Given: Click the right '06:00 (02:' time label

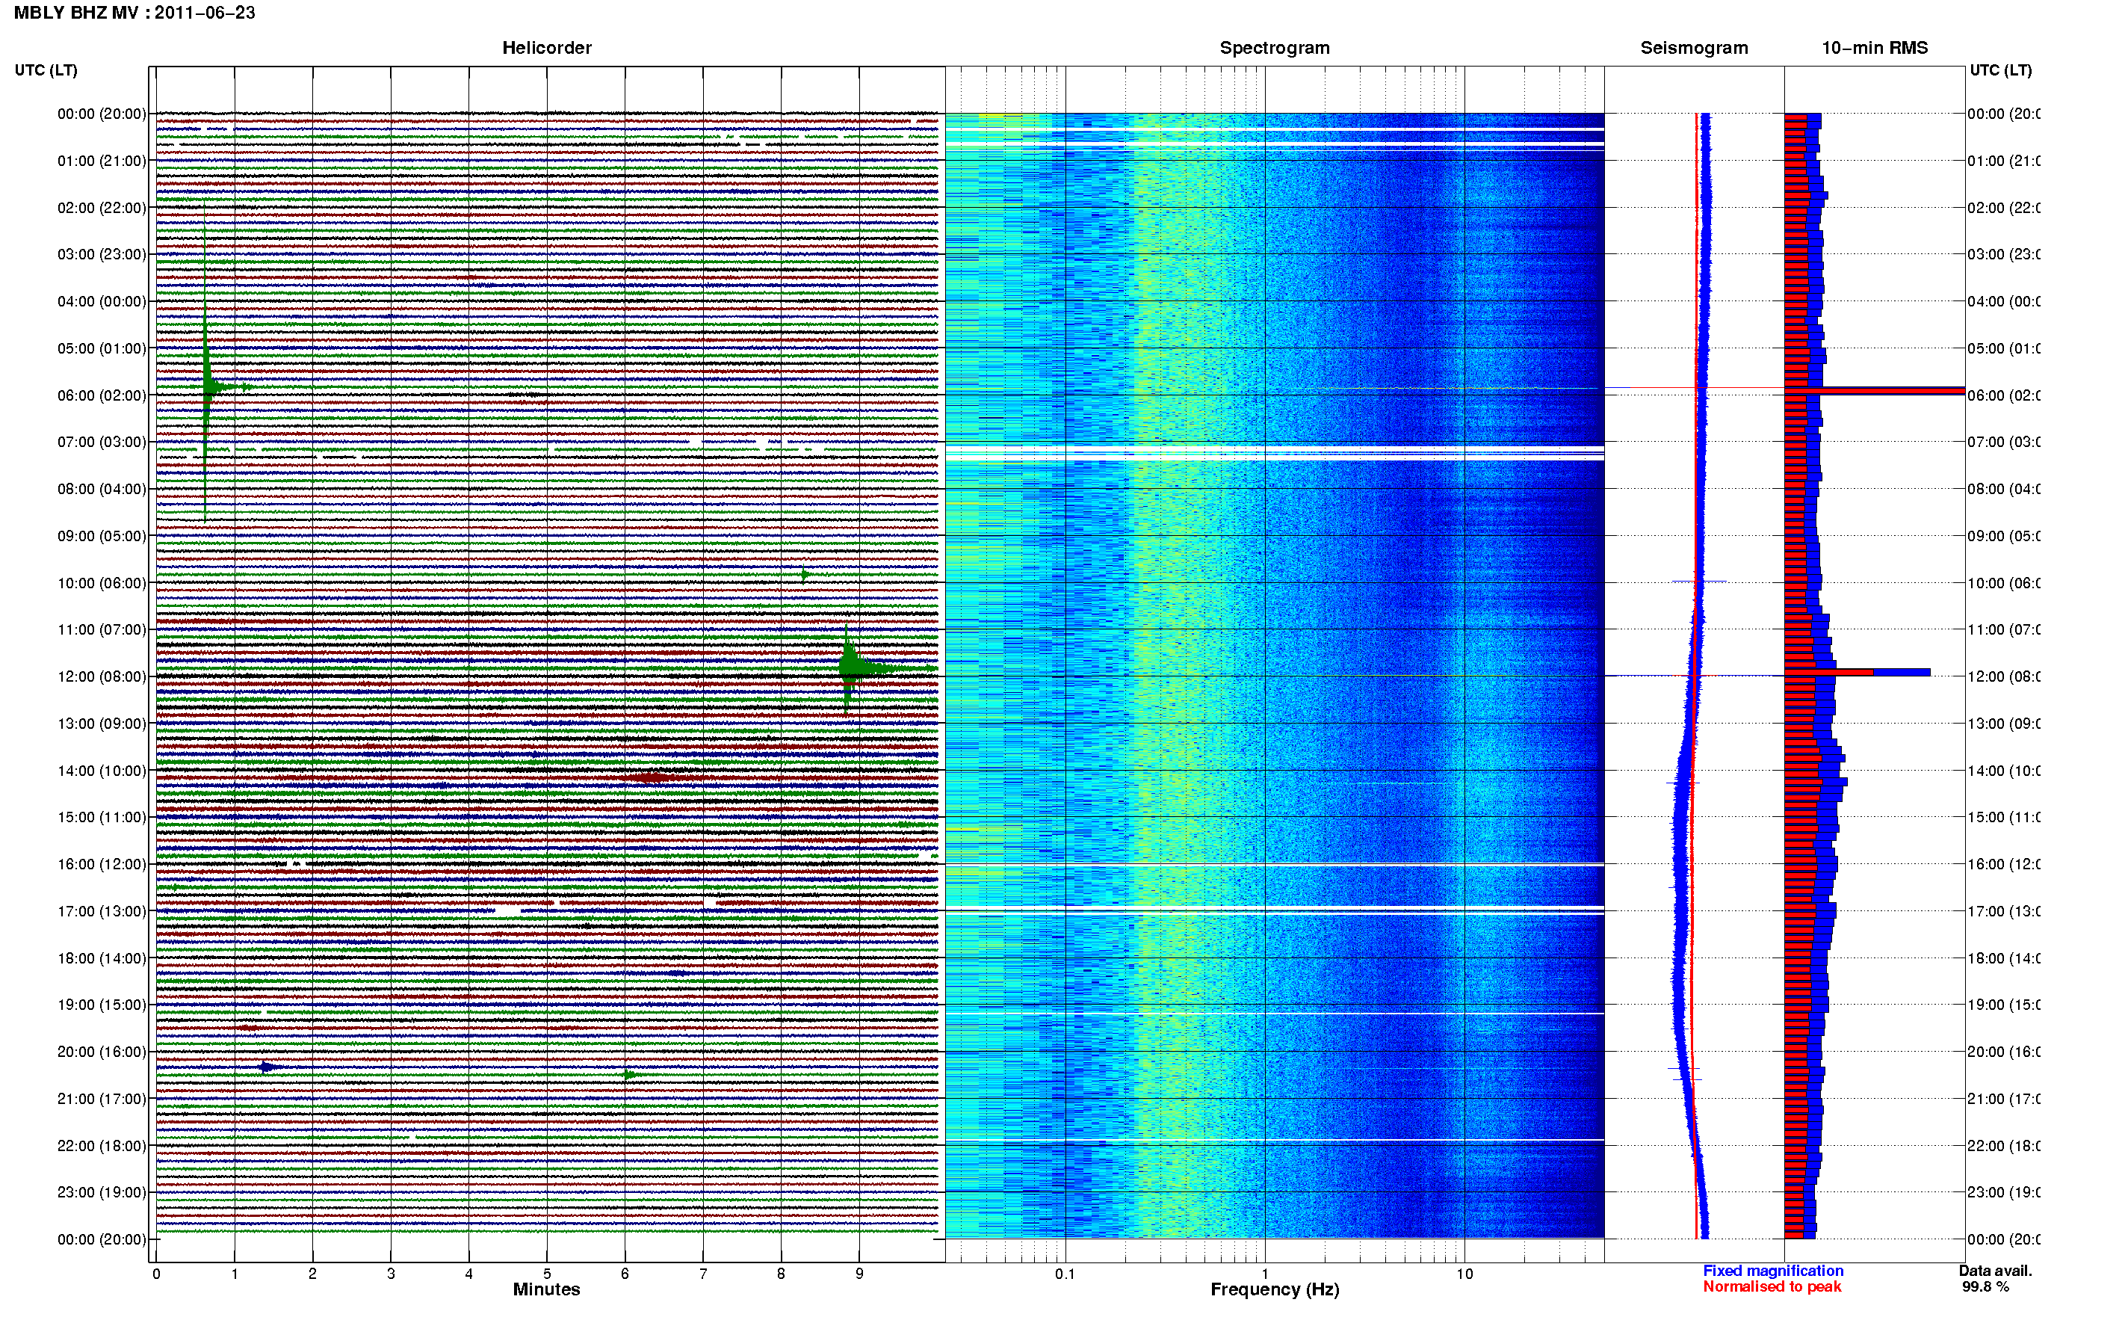Looking at the screenshot, I should [x=2004, y=395].
